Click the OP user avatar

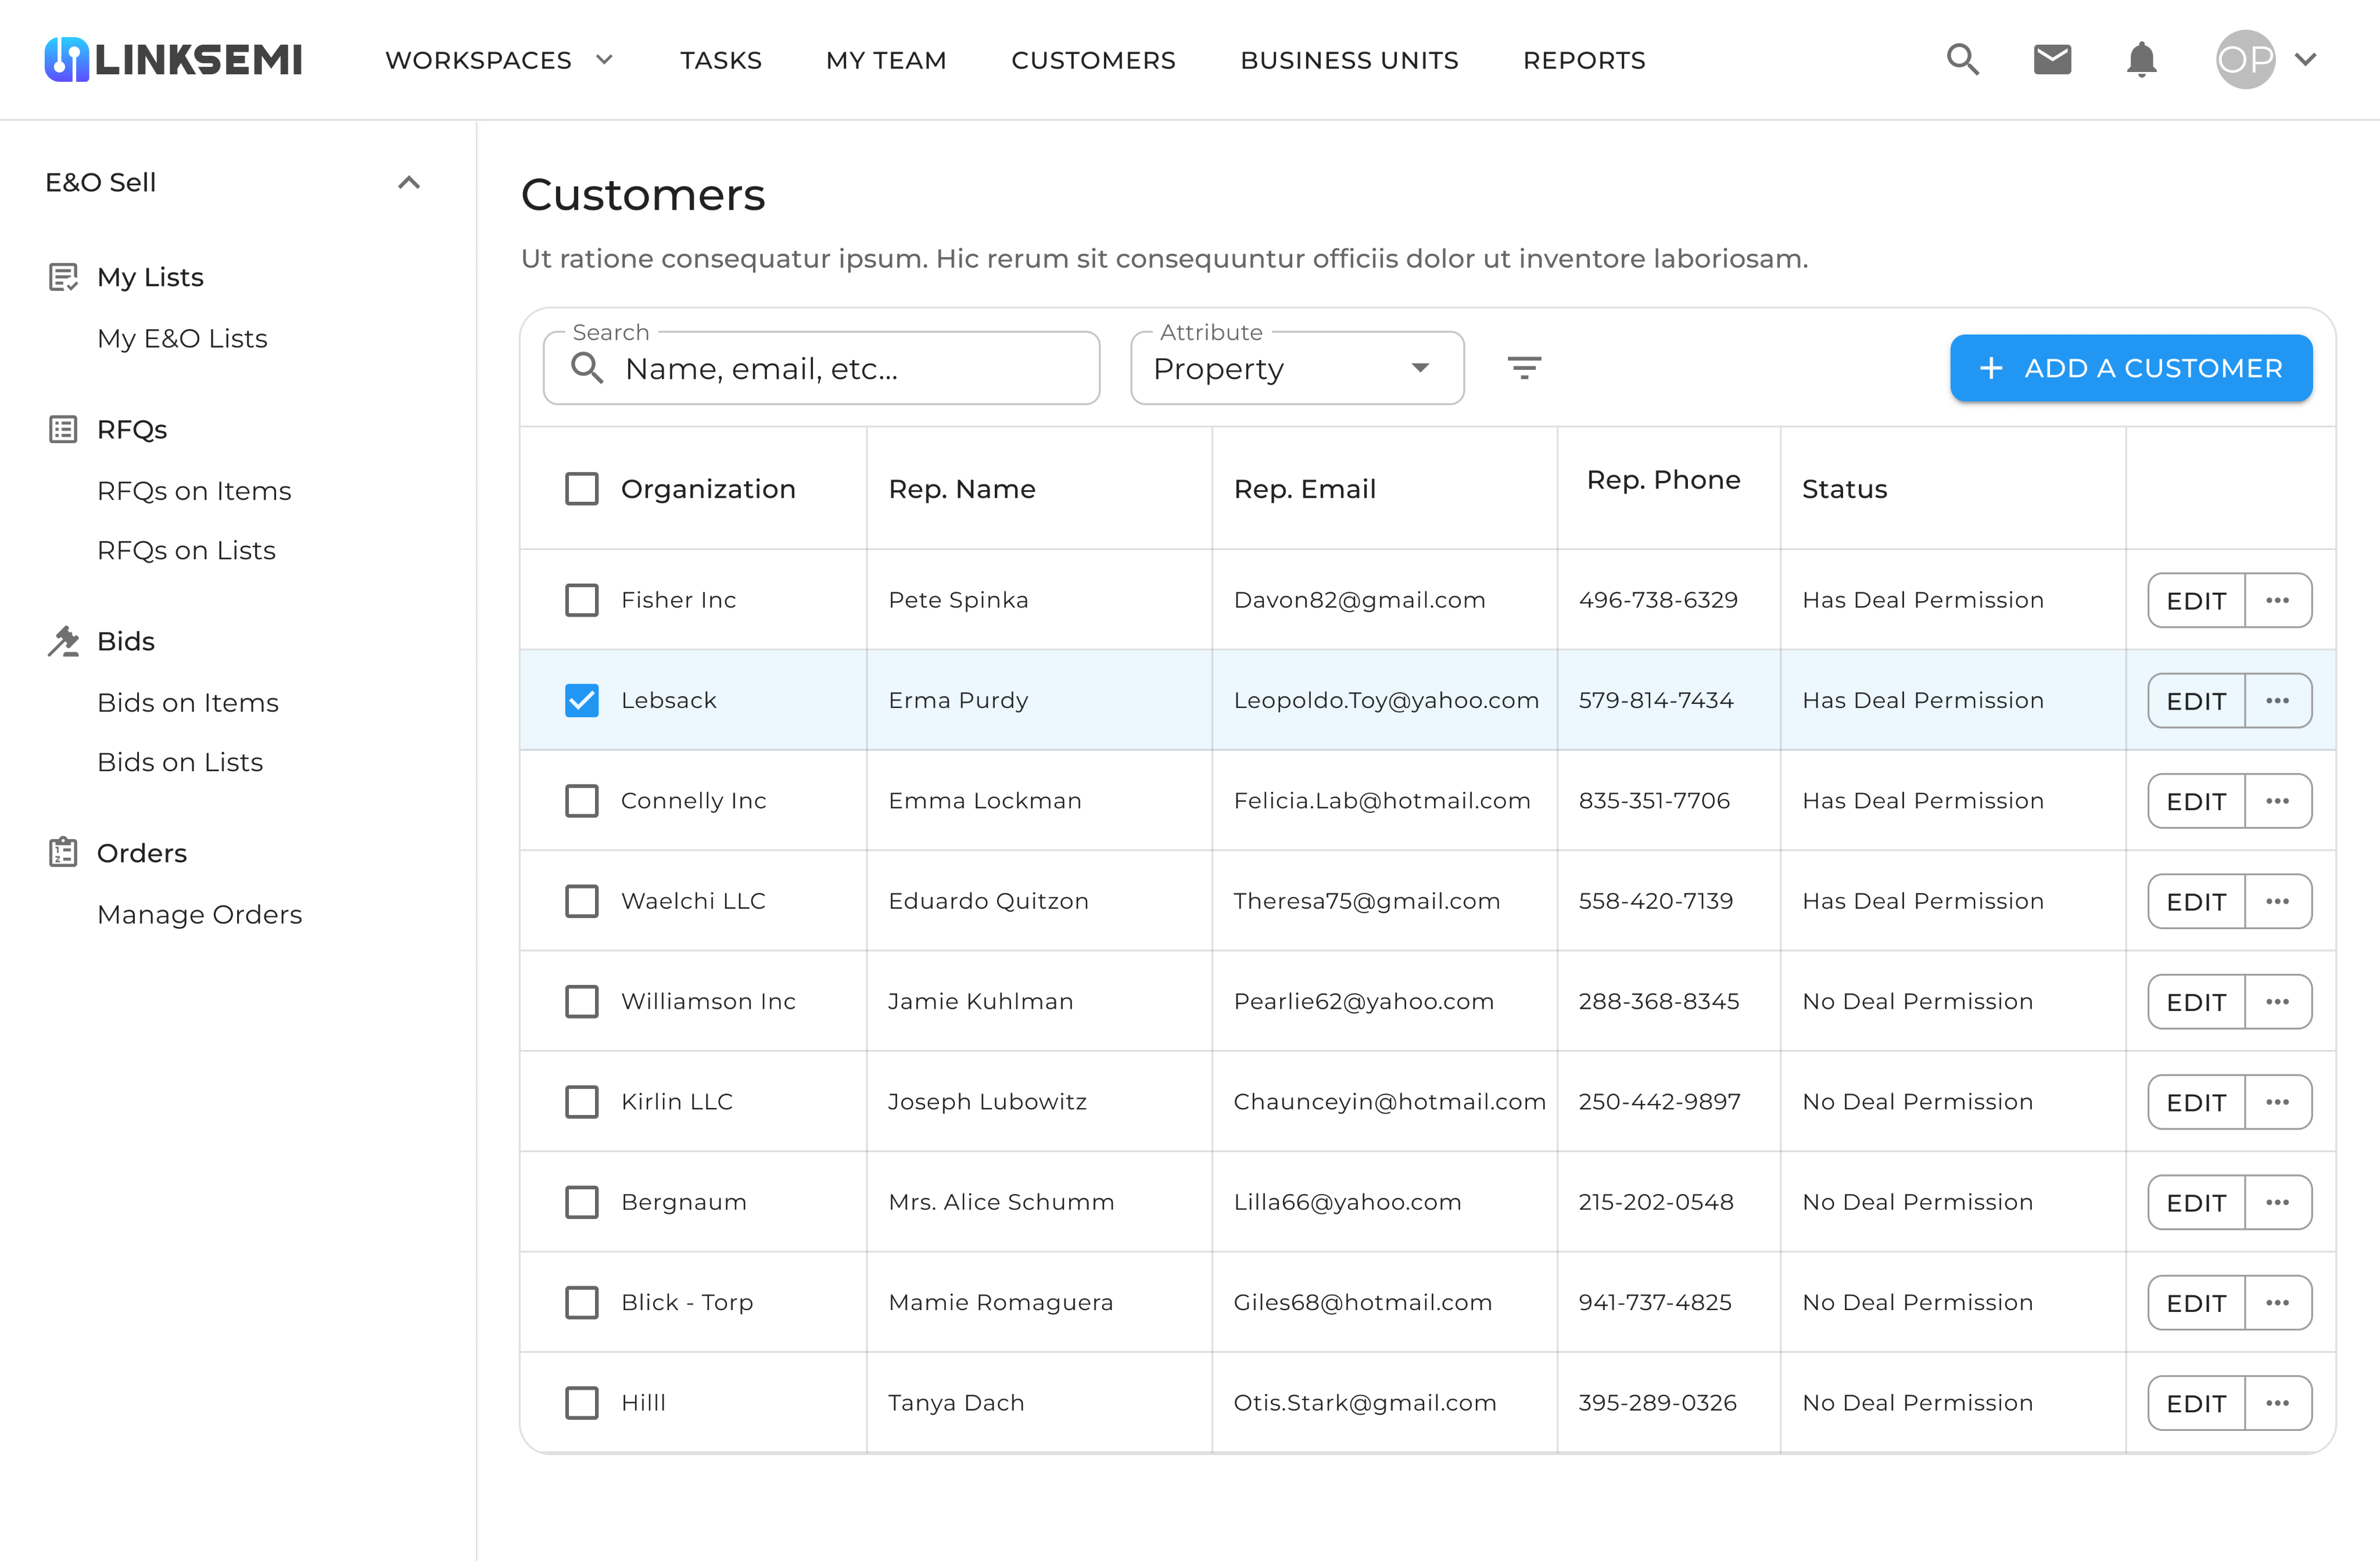click(2245, 60)
